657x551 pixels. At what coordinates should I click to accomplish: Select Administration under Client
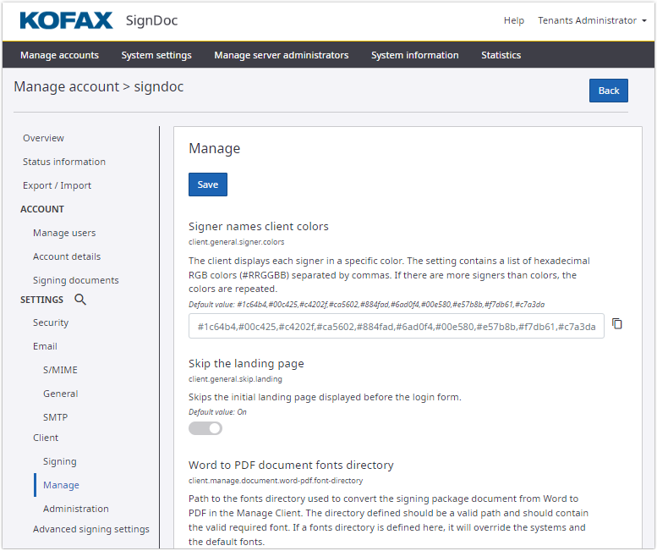(76, 509)
